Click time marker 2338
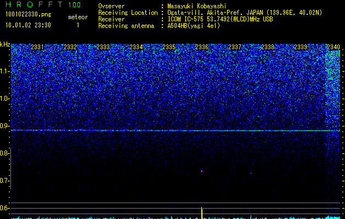 point(268,47)
